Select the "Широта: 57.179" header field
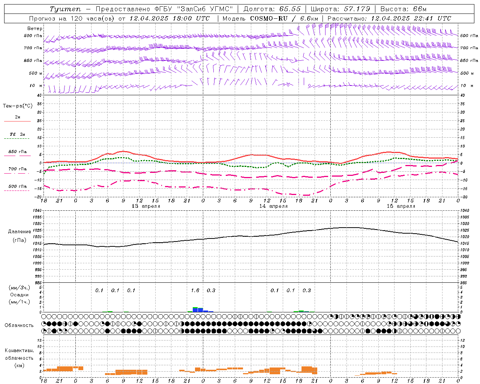Screen dimensions: 480x384 point(340,9)
